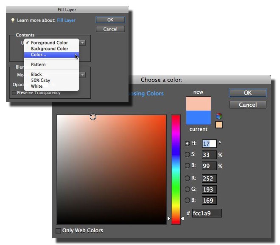Open the Fill Layer help link
Viewport: 280px width, 245px height.
pyautogui.click(x=66, y=20)
